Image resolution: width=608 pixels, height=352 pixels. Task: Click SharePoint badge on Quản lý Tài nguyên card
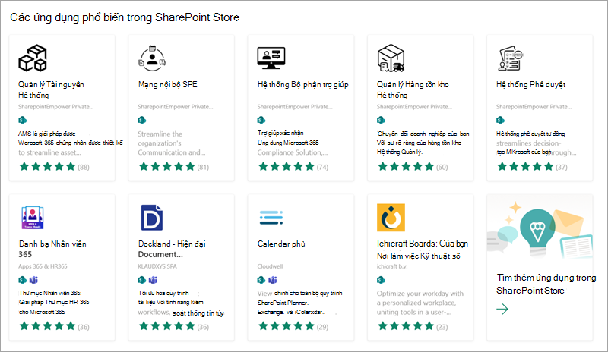23,120
